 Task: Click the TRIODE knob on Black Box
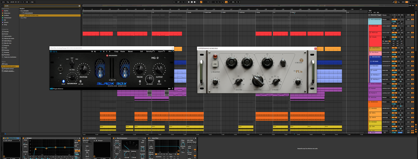[x=140, y=70]
